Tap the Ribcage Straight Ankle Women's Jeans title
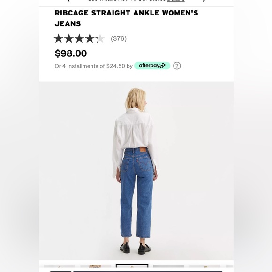This screenshot has height=272, width=272. (126, 18)
